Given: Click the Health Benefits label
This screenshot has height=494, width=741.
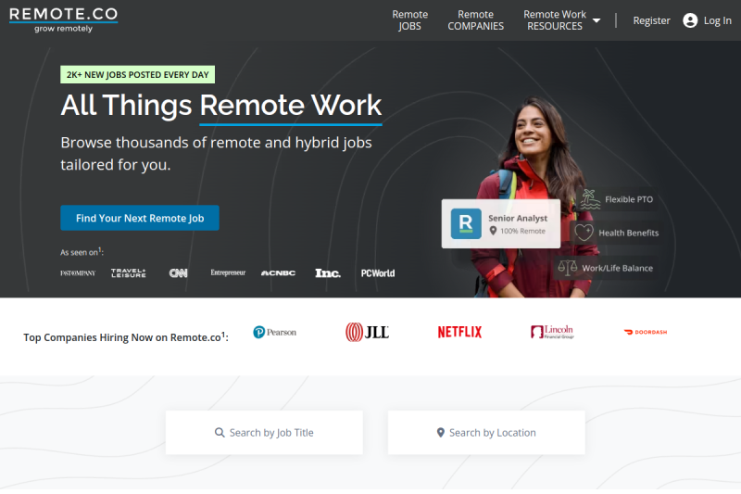Looking at the screenshot, I should point(629,233).
